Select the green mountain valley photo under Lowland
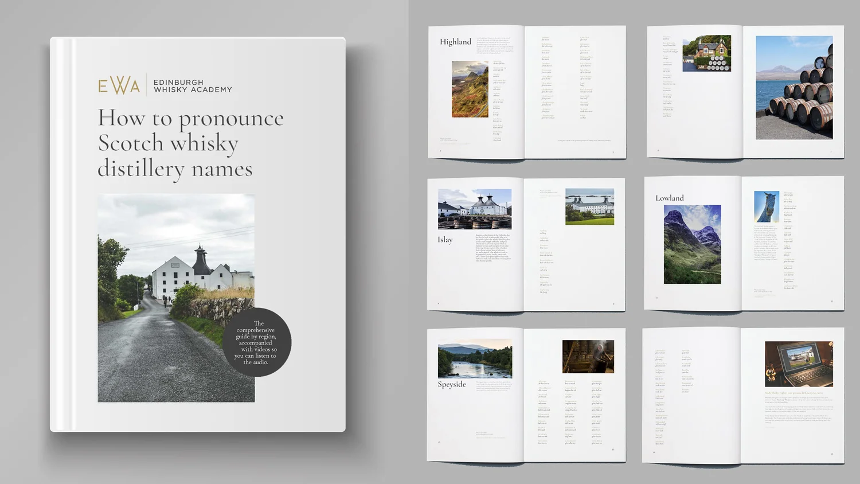 [x=693, y=244]
